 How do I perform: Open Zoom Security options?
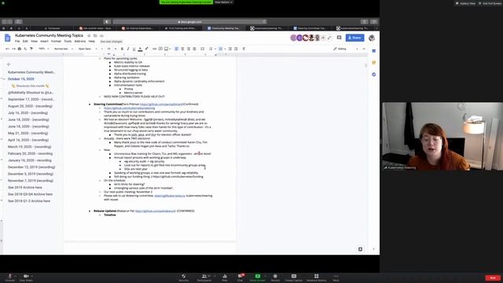[x=183, y=277]
